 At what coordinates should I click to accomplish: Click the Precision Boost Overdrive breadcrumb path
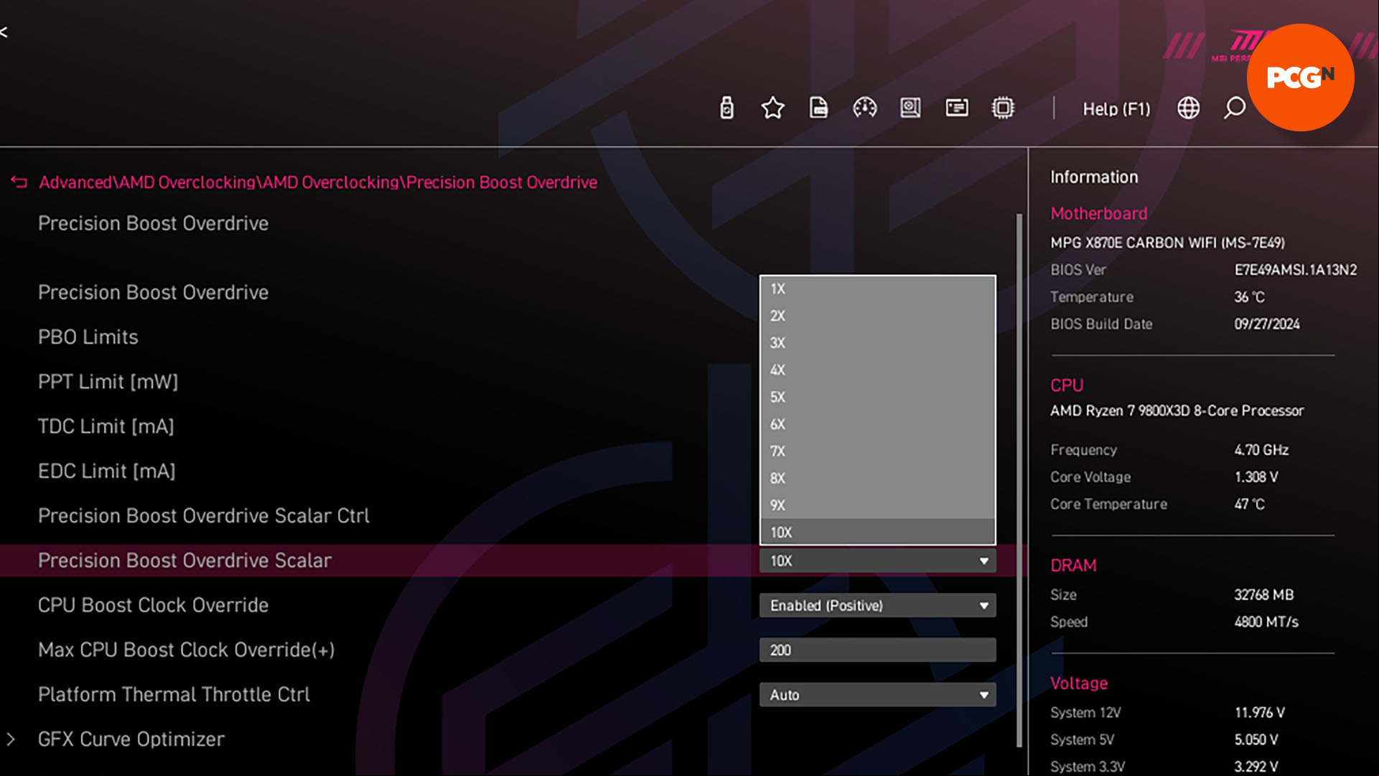point(318,182)
